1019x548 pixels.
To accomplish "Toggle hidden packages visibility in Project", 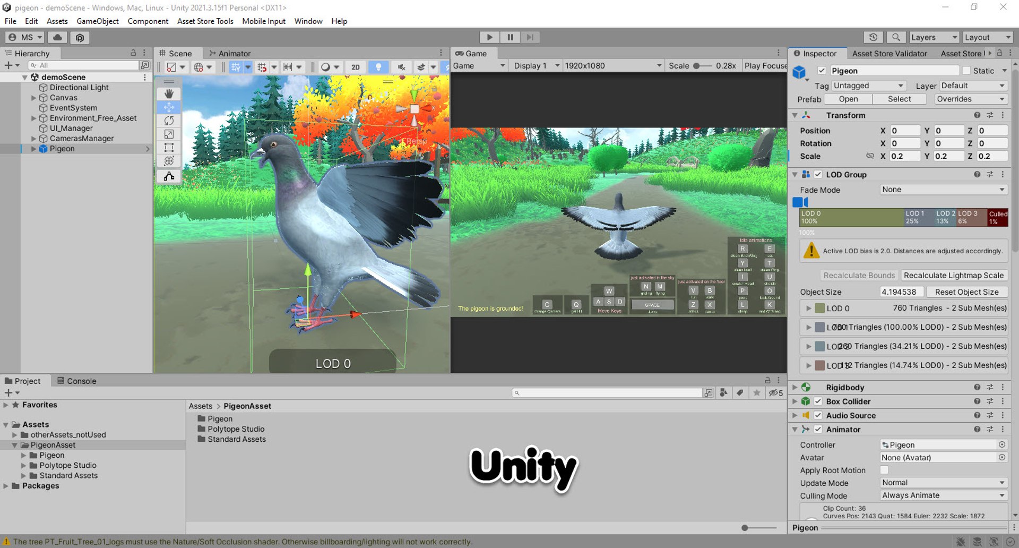I will (776, 393).
